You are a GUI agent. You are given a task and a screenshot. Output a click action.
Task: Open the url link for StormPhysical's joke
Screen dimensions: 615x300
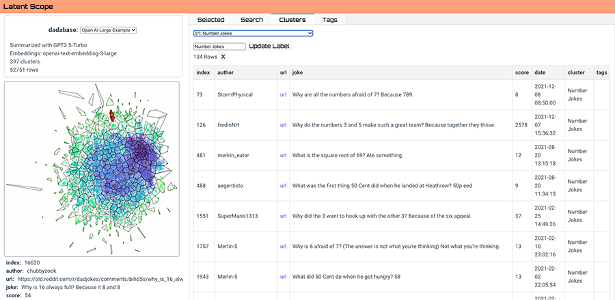[x=283, y=95]
